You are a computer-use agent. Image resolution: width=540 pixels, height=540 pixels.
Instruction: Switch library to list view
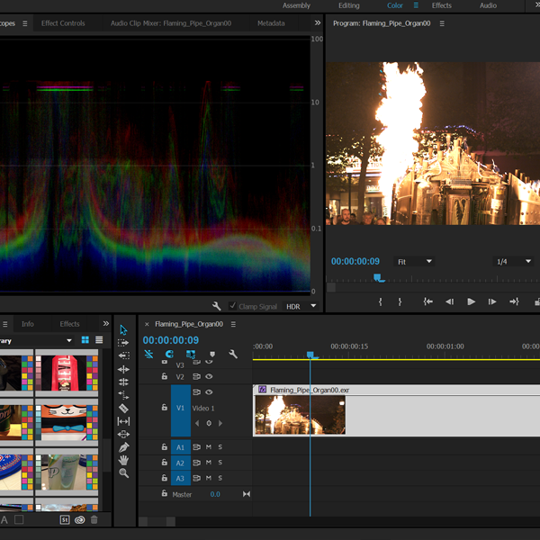(99, 340)
